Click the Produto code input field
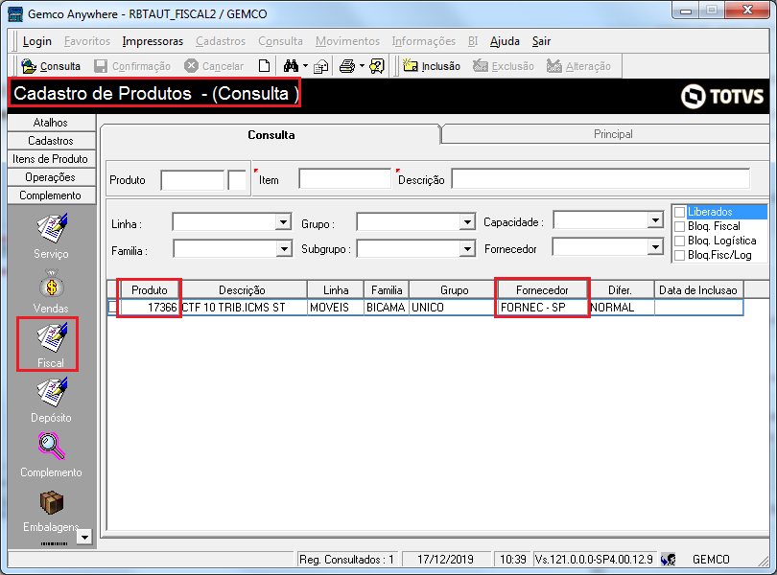The width and height of the screenshot is (777, 575). pos(192,180)
